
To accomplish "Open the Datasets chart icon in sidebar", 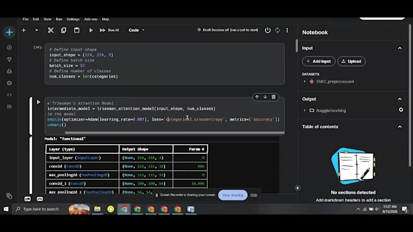I will tap(9, 71).
